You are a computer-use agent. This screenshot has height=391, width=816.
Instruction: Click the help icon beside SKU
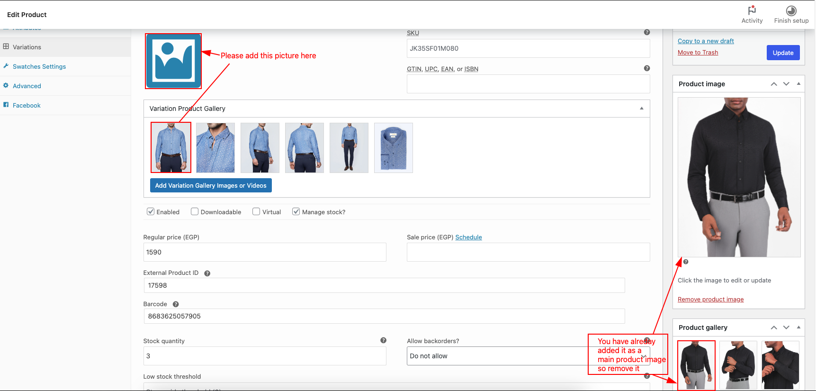(646, 32)
